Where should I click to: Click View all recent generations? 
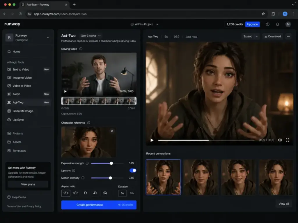coord(283,204)
